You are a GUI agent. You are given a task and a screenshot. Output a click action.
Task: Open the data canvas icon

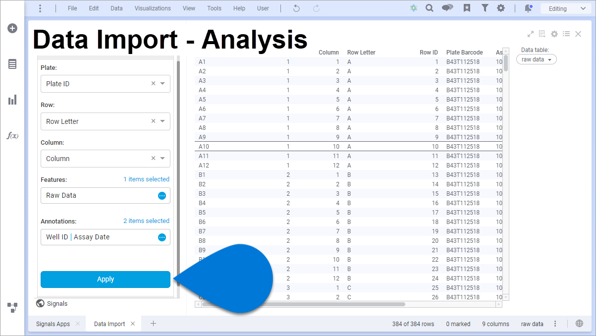[x=12, y=308]
